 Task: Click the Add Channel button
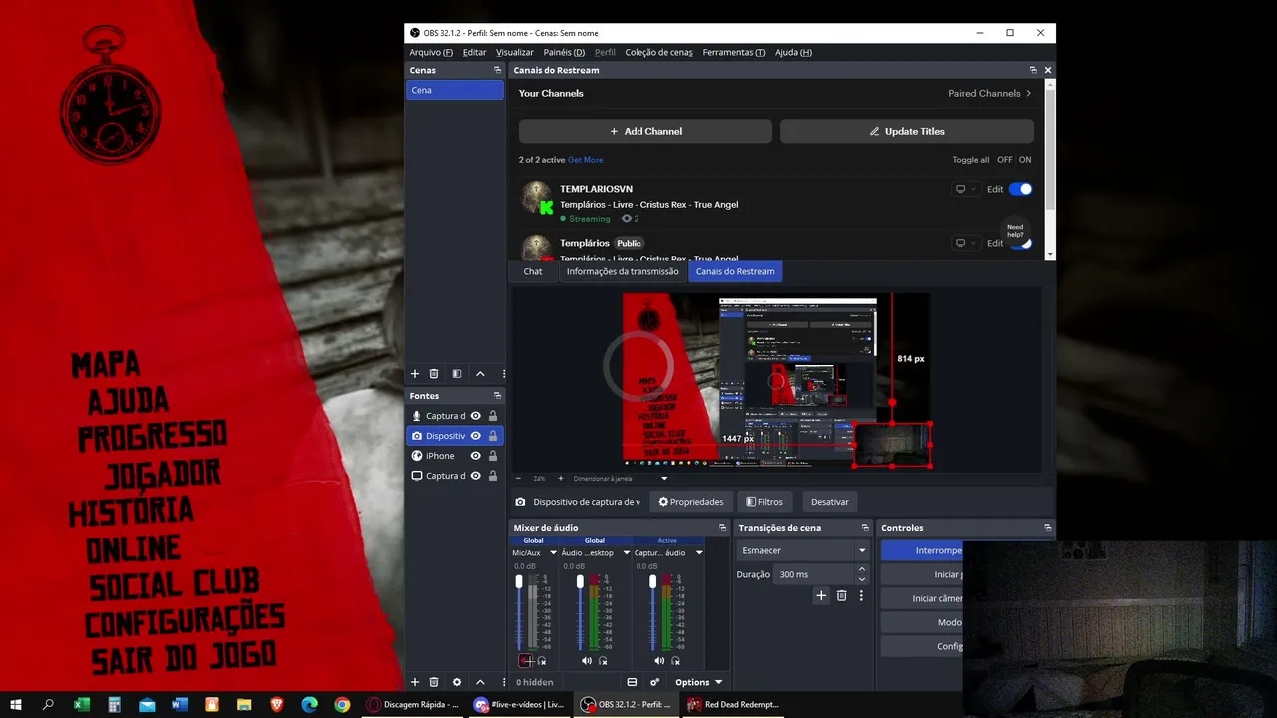point(645,131)
